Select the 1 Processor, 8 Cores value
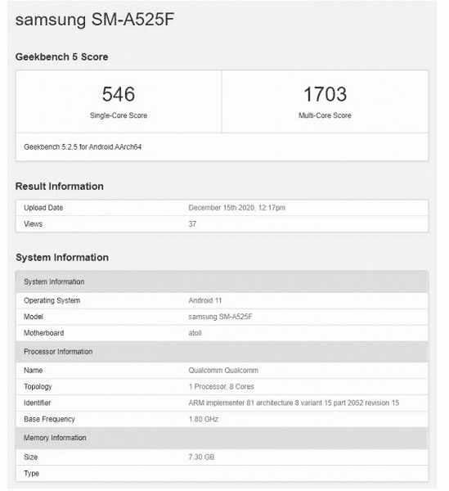The height and width of the screenshot is (491, 449). [221, 387]
